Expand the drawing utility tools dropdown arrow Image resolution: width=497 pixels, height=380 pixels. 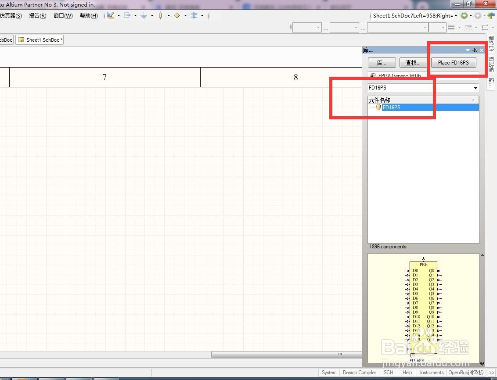[x=119, y=15]
